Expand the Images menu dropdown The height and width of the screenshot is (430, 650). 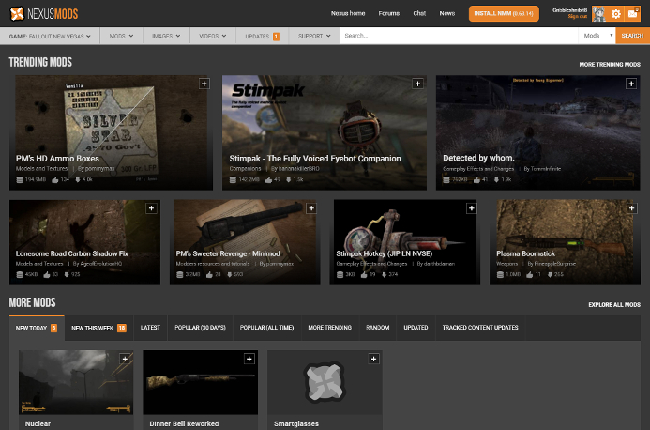pos(166,36)
